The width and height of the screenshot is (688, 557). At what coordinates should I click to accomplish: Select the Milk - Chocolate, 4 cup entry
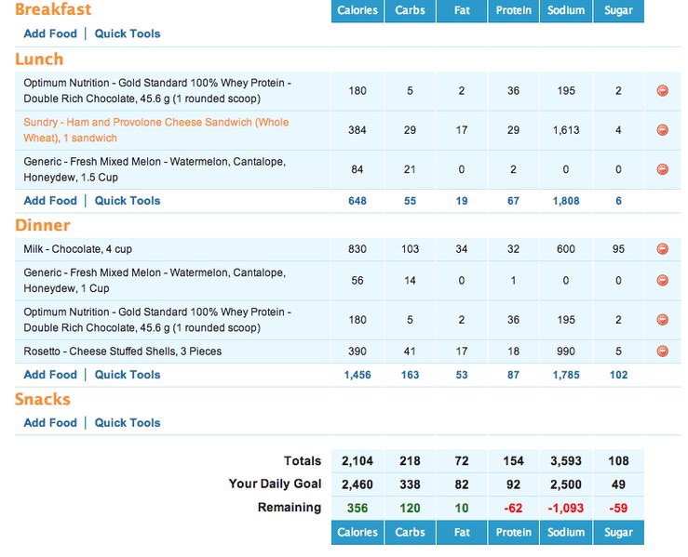(77, 249)
